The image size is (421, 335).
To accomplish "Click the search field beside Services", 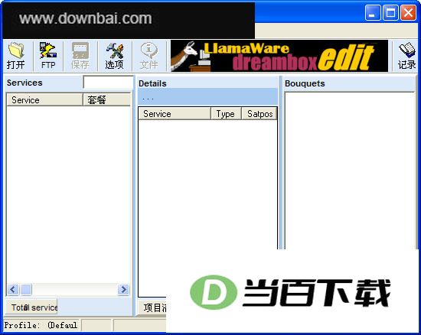I will coord(108,83).
